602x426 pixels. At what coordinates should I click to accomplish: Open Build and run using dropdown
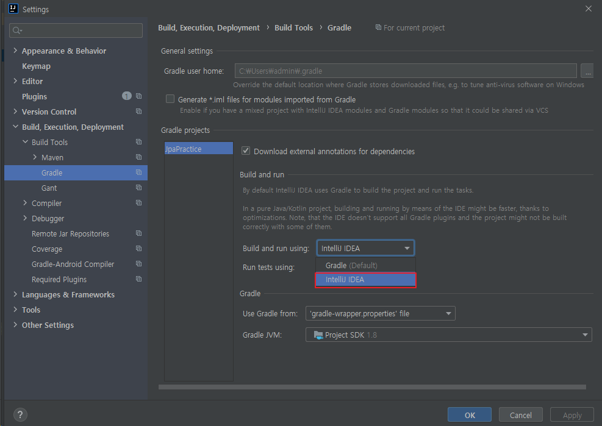point(365,248)
